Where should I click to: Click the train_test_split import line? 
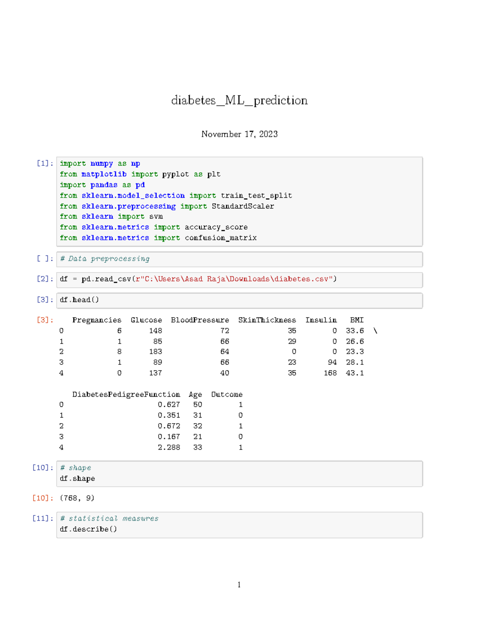[x=176, y=196]
